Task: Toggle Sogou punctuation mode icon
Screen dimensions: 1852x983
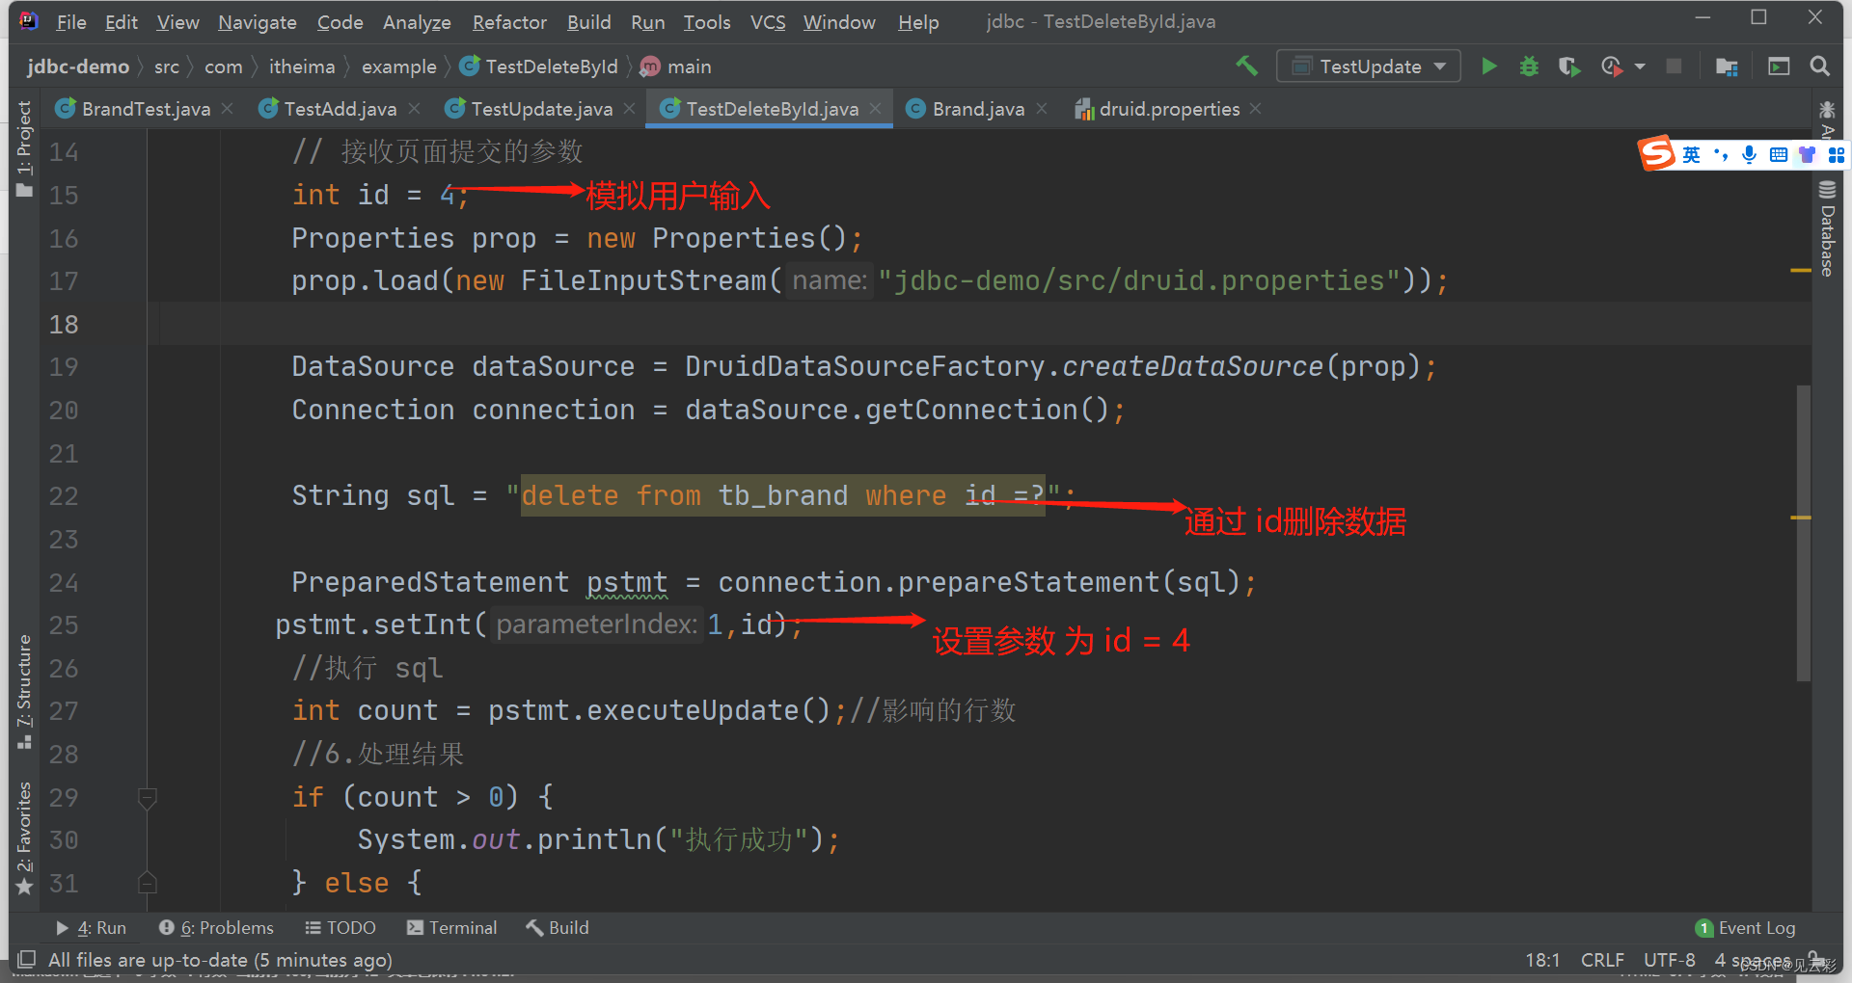Action: [1721, 155]
